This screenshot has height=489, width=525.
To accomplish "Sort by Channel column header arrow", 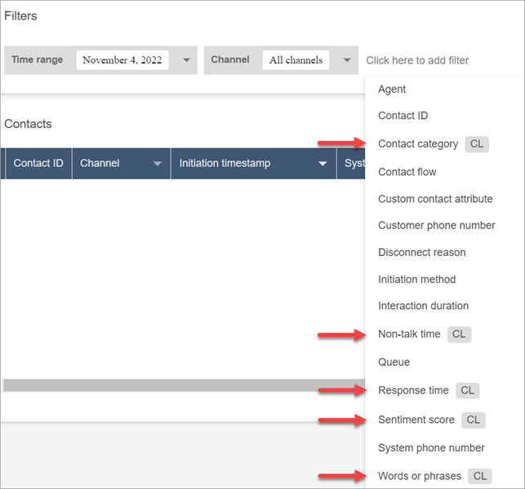I will coord(158,164).
